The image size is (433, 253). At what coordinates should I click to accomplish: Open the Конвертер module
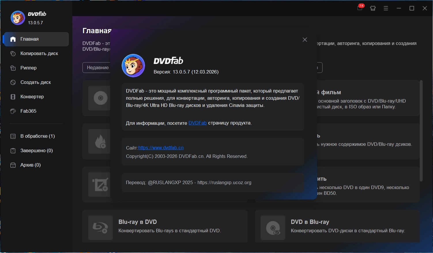(36, 97)
